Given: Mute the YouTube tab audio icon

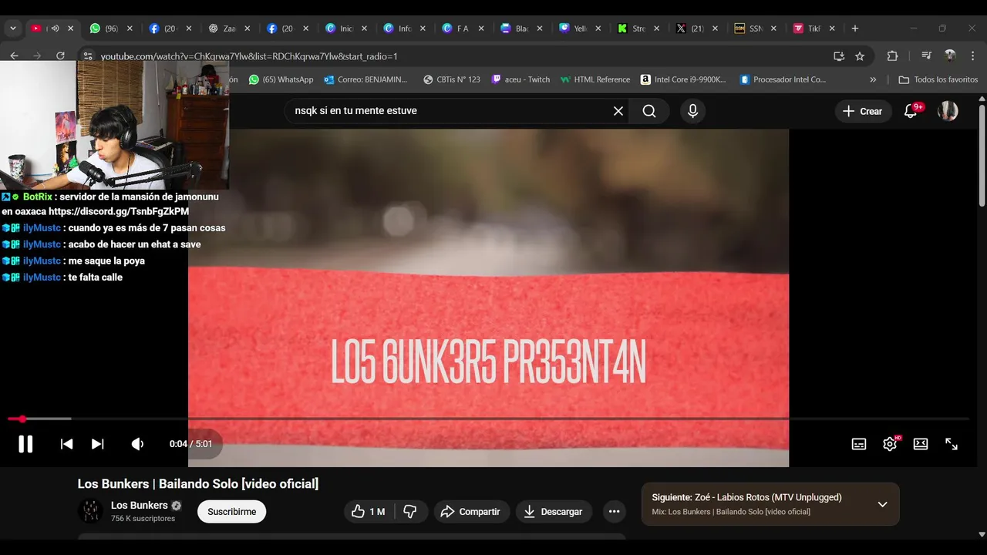Looking at the screenshot, I should (x=55, y=29).
